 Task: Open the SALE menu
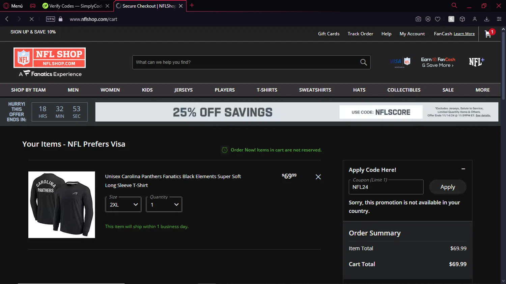(448, 90)
